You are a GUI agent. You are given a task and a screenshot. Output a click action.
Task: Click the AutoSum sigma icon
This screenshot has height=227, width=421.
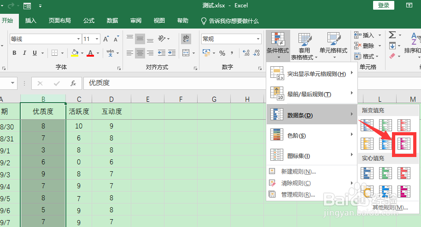pos(392,35)
